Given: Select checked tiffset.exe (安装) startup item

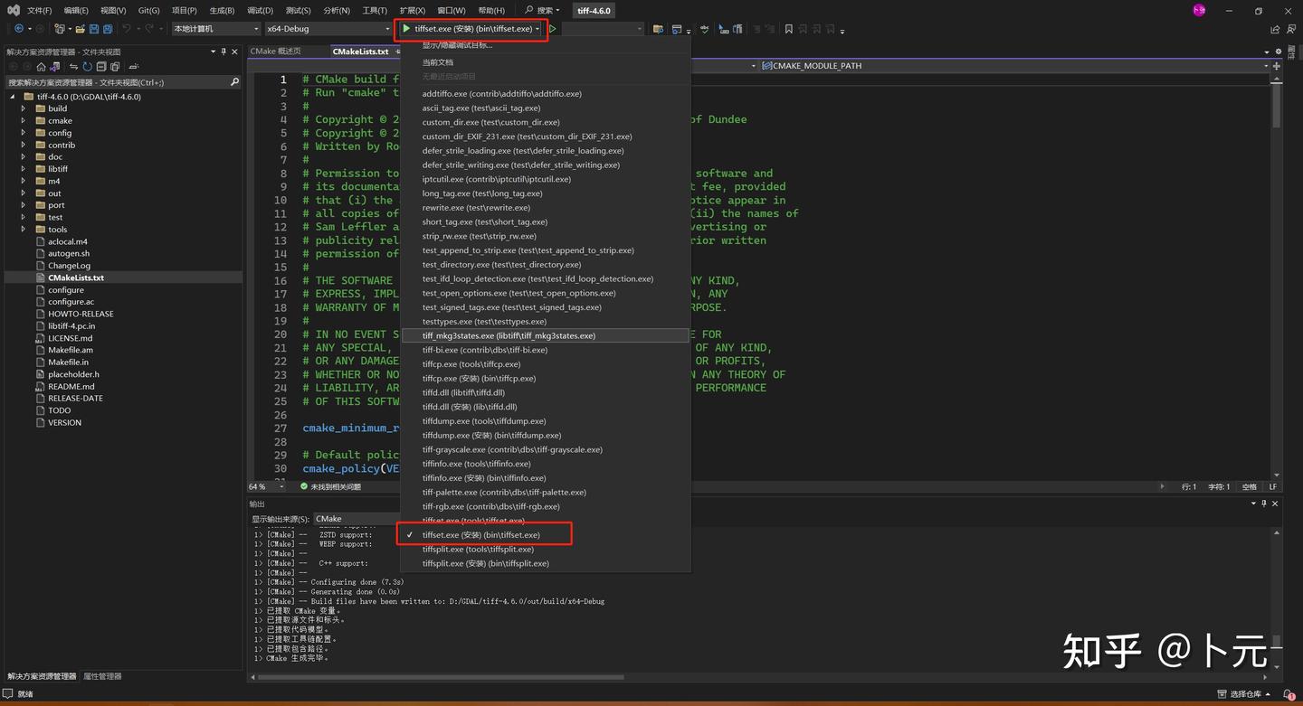Looking at the screenshot, I should tap(480, 535).
